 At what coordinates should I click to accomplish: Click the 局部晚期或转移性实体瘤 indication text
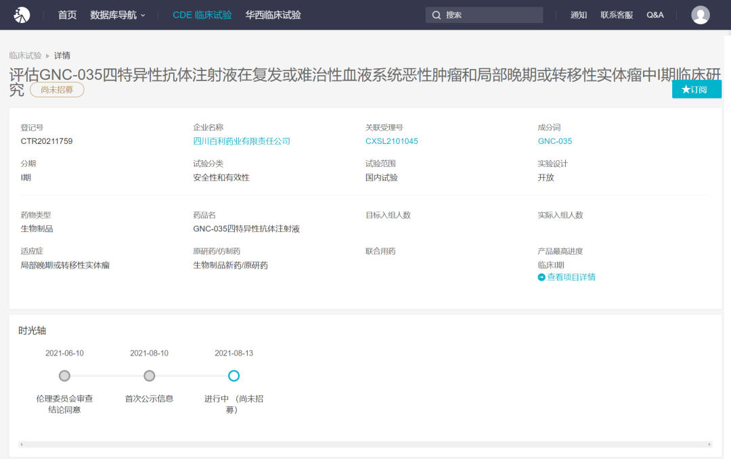pyautogui.click(x=65, y=265)
